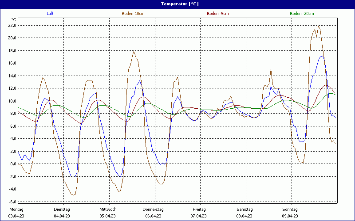The width and height of the screenshot is (355, 221).
Task: Click the '°C' axis unit label
Action: [14, 20]
